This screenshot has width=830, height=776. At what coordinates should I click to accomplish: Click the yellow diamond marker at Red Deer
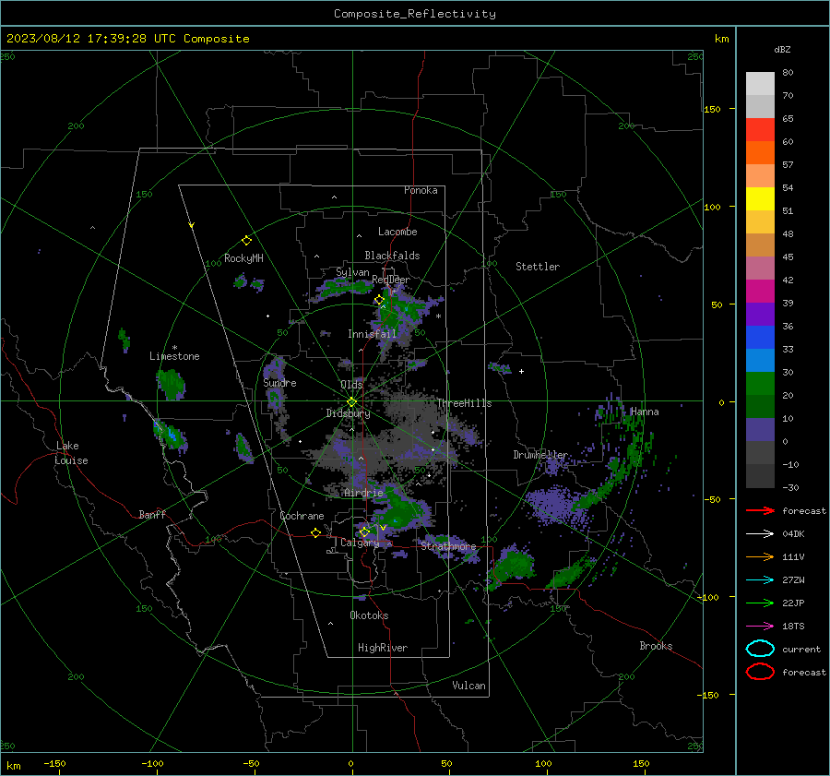(x=379, y=300)
